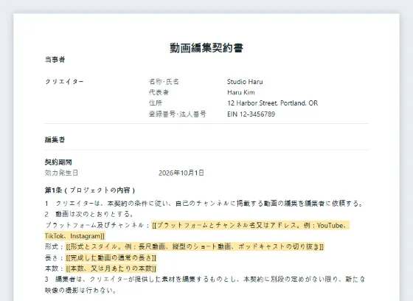The width and height of the screenshot is (413, 301).
Task: Fill the highlighted 完成した動画の通常の長さ placeholder
Action: pyautogui.click(x=111, y=257)
